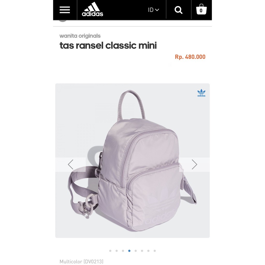Click the adidas logo in the header
Image resolution: width=265 pixels, height=265 pixels.
(92, 9)
